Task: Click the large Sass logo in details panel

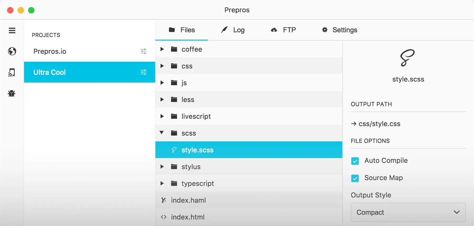Action: [x=407, y=58]
